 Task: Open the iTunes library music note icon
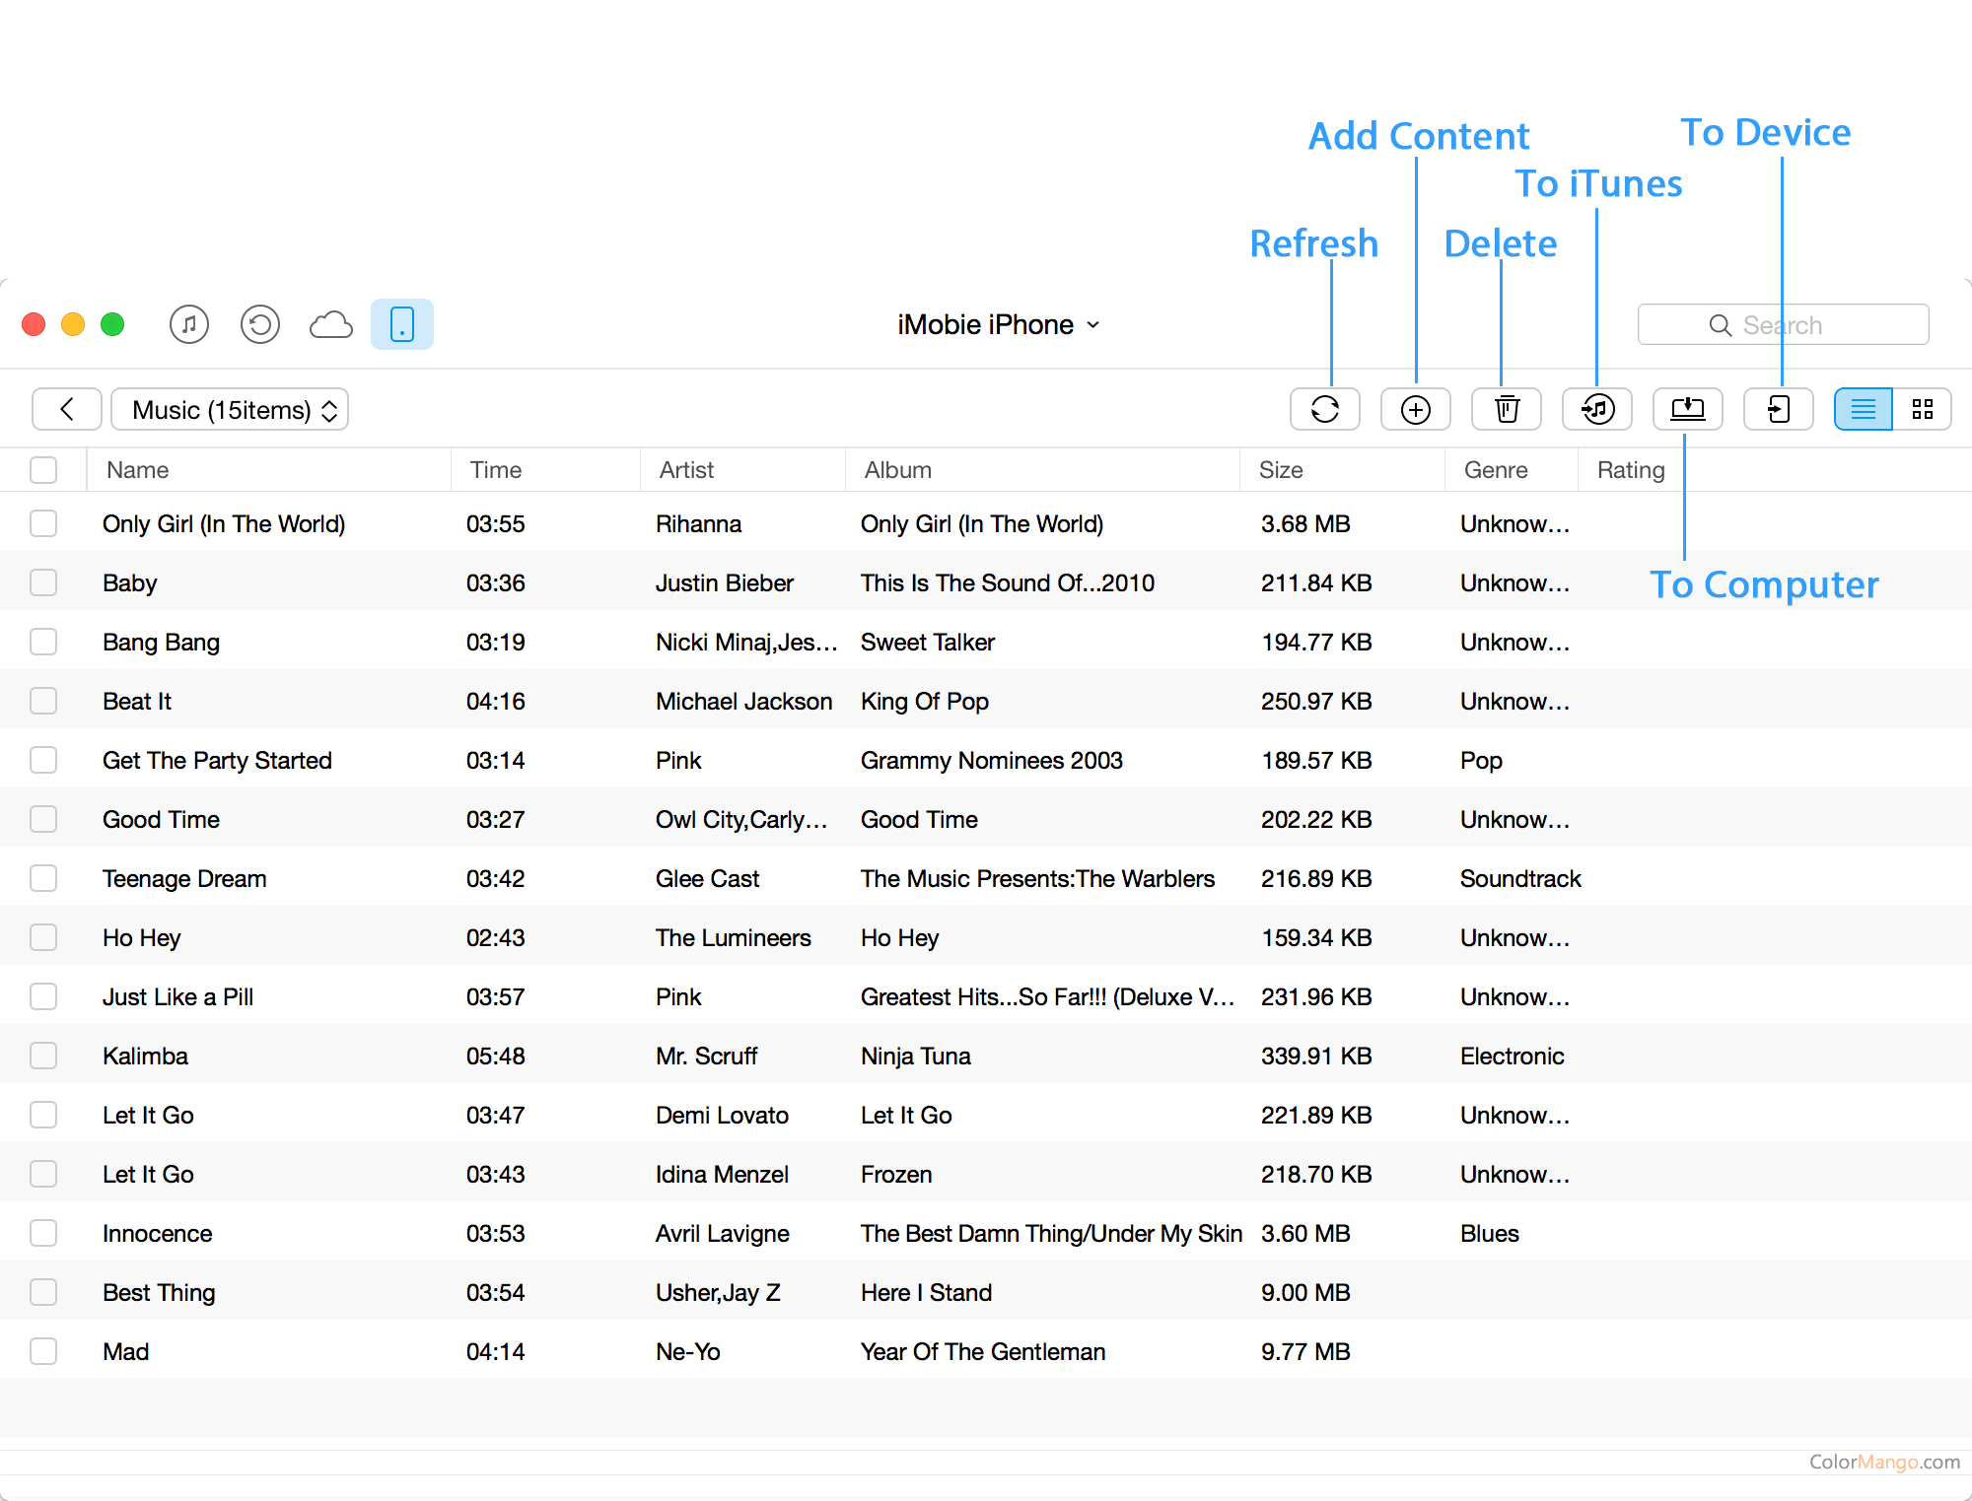[x=189, y=324]
